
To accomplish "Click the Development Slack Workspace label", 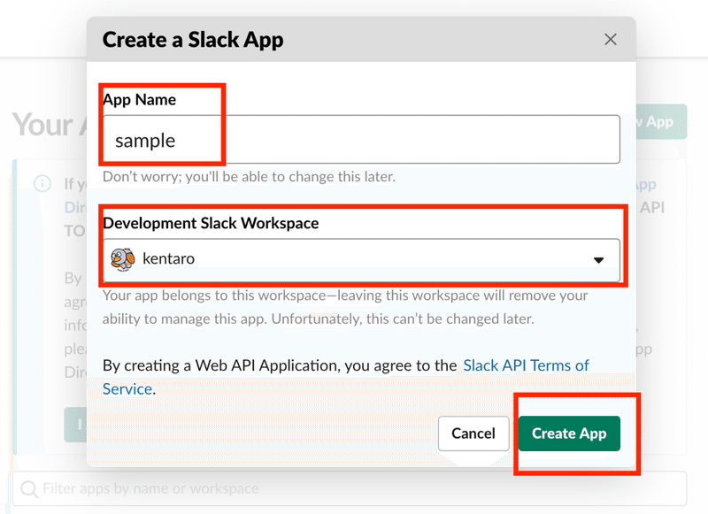I will click(211, 223).
